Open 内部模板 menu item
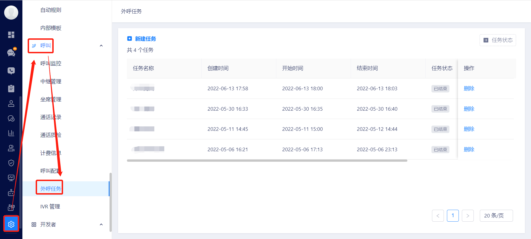 click(x=51, y=28)
